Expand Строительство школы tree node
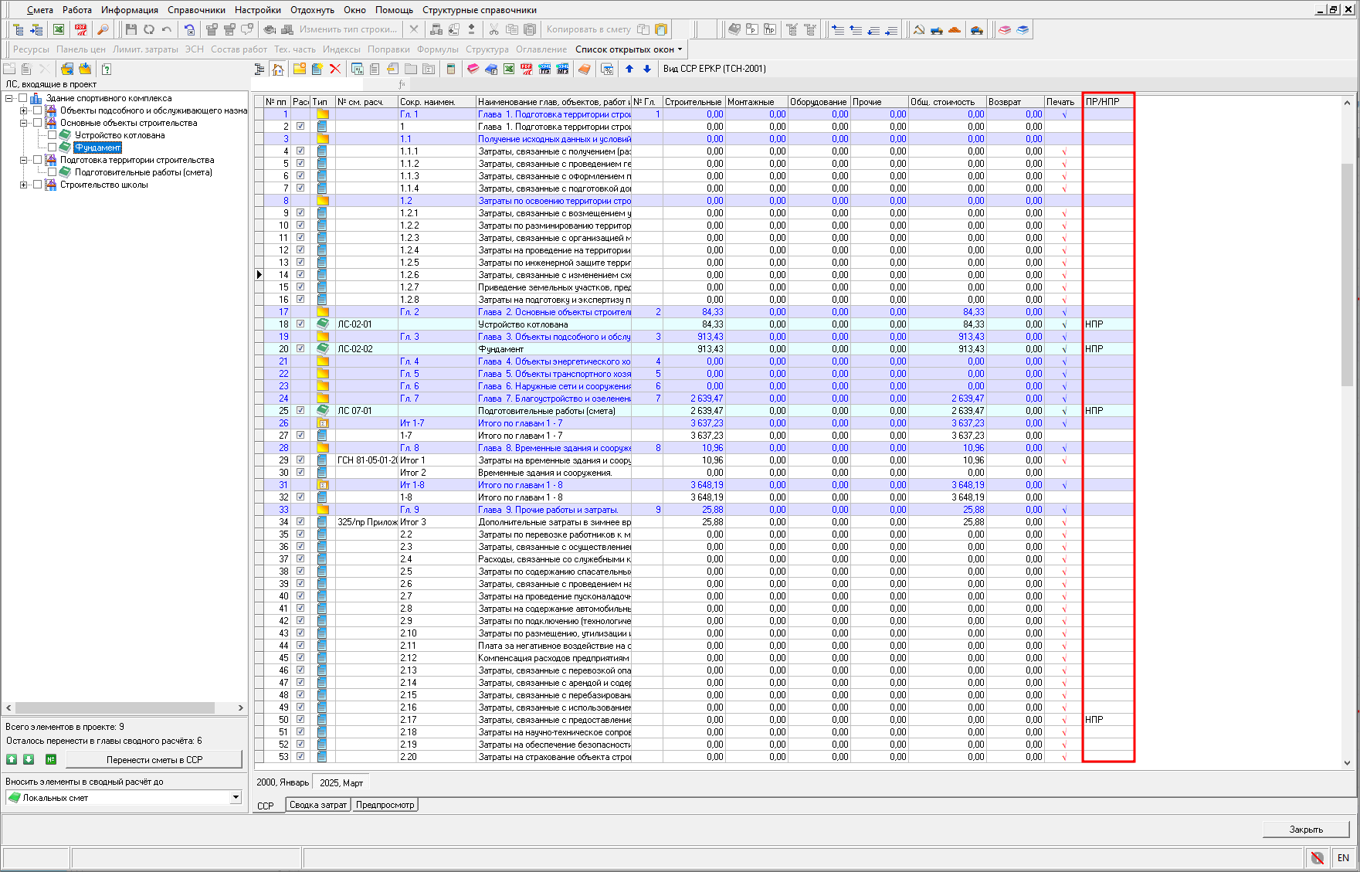This screenshot has width=1360, height=872. tap(24, 185)
